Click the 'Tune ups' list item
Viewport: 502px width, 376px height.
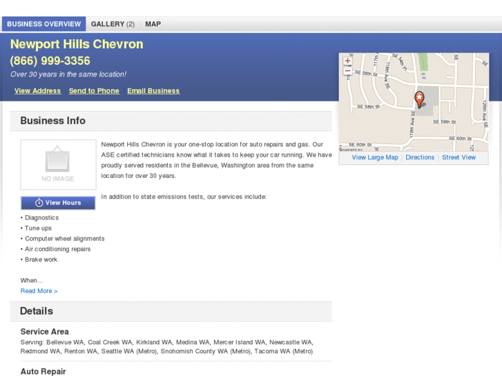tap(38, 228)
